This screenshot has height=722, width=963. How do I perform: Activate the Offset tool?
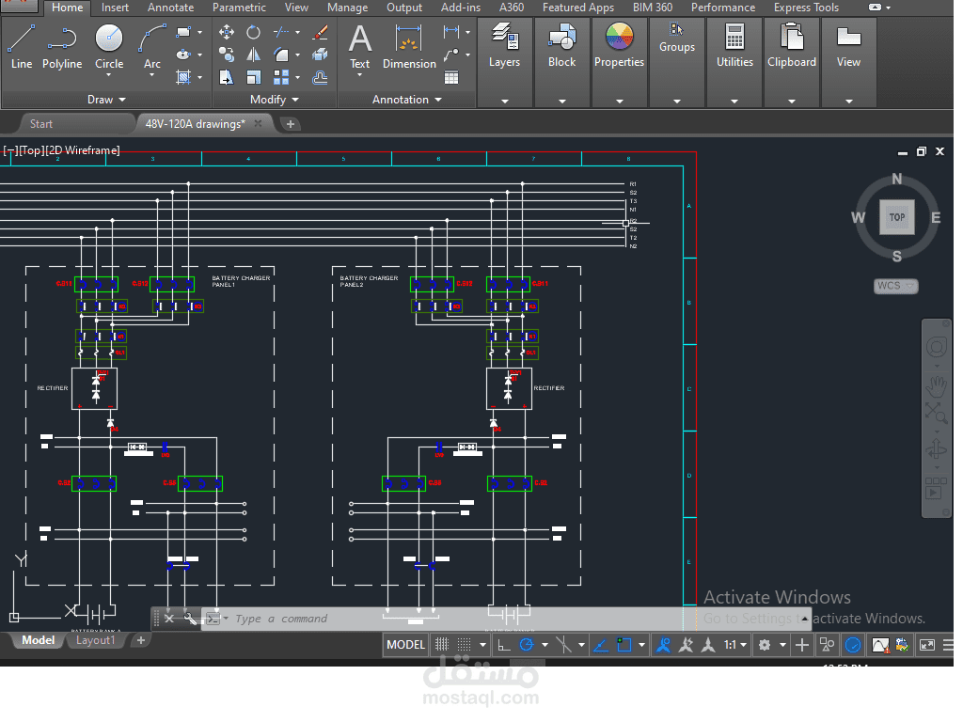(x=320, y=77)
